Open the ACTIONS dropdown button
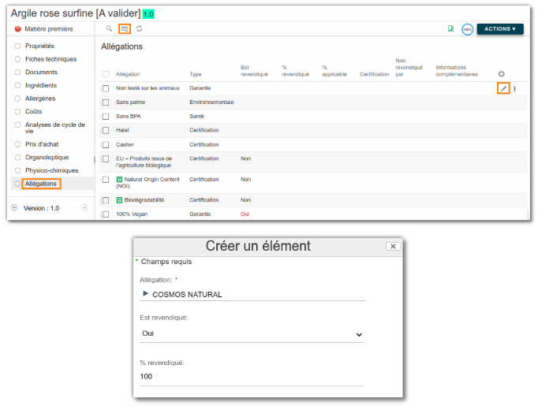Image resolution: width=538 pixels, height=406 pixels. click(x=499, y=29)
